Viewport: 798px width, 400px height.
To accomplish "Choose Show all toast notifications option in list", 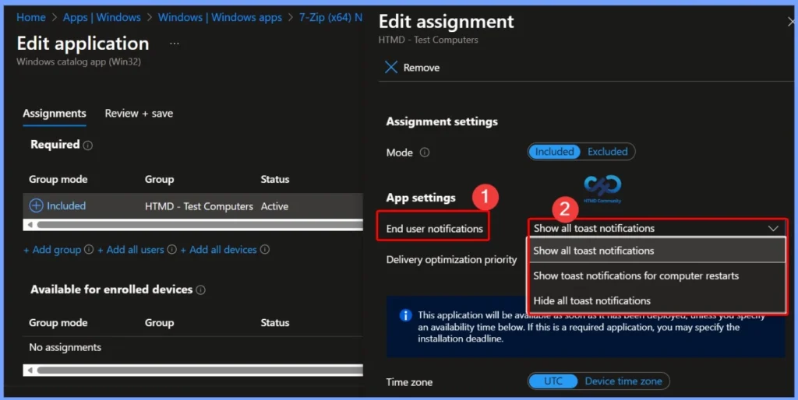I will [657, 251].
